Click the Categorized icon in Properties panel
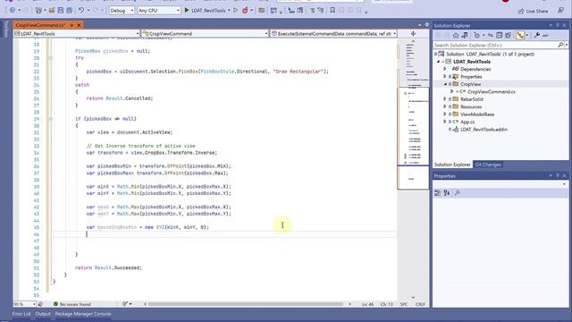 tap(438, 193)
